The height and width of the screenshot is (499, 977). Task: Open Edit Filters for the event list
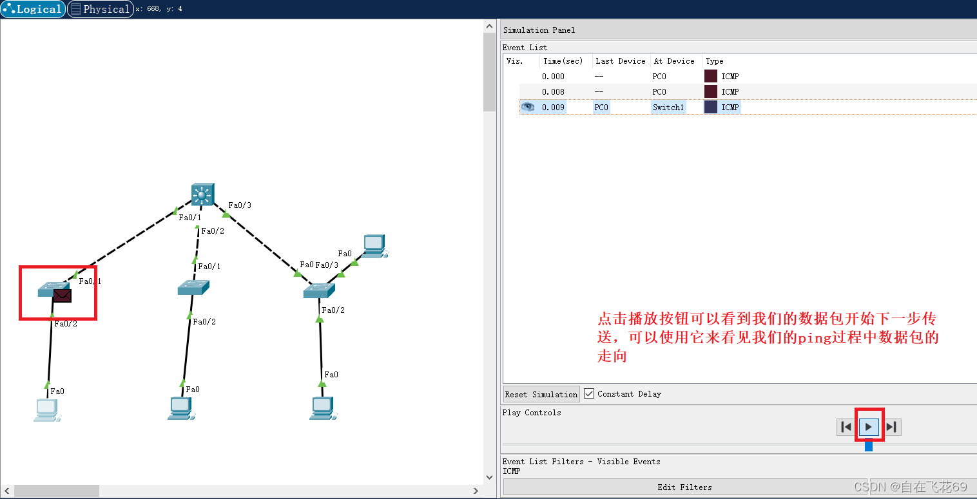[684, 487]
